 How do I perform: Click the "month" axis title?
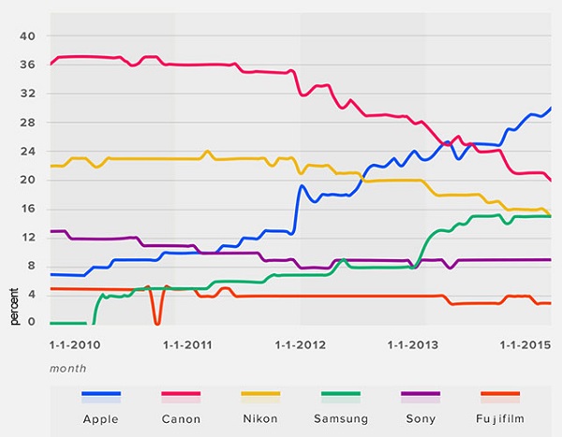click(67, 369)
